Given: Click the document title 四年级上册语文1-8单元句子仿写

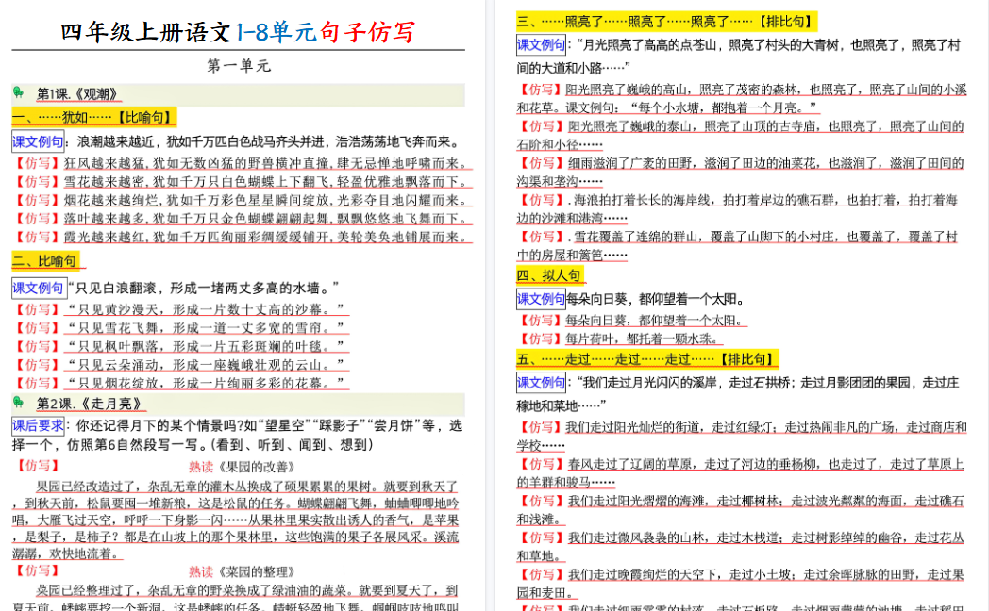Looking at the screenshot, I should point(238,31).
